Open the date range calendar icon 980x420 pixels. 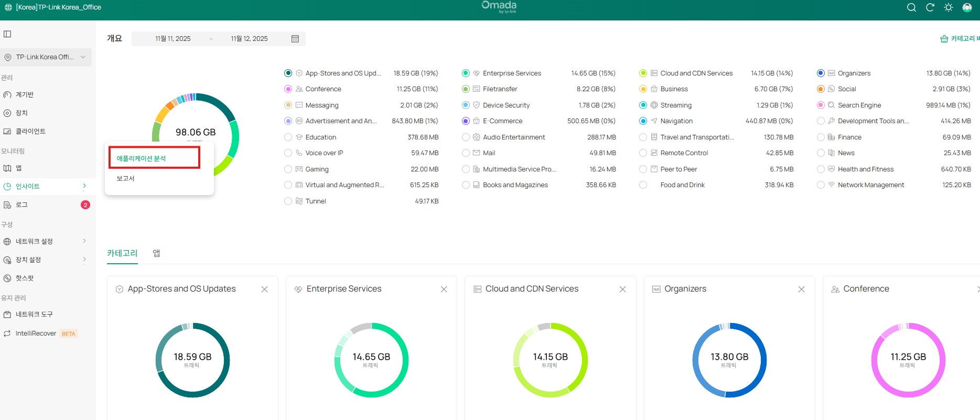(295, 39)
